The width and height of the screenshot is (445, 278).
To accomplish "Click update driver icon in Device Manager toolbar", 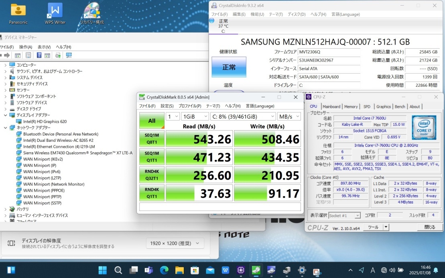I will (x=58, y=55).
